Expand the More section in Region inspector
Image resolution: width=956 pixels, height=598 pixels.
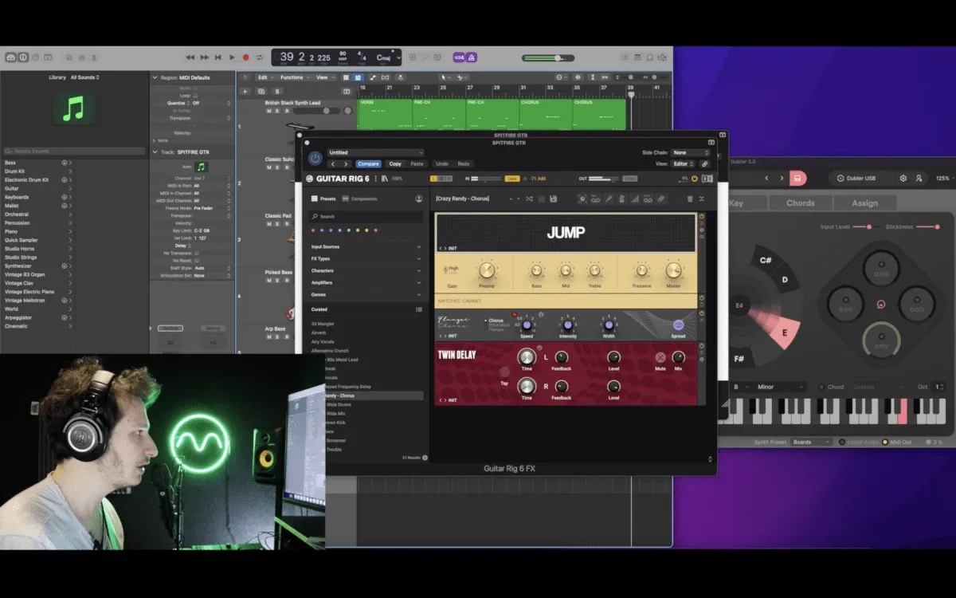click(155, 140)
